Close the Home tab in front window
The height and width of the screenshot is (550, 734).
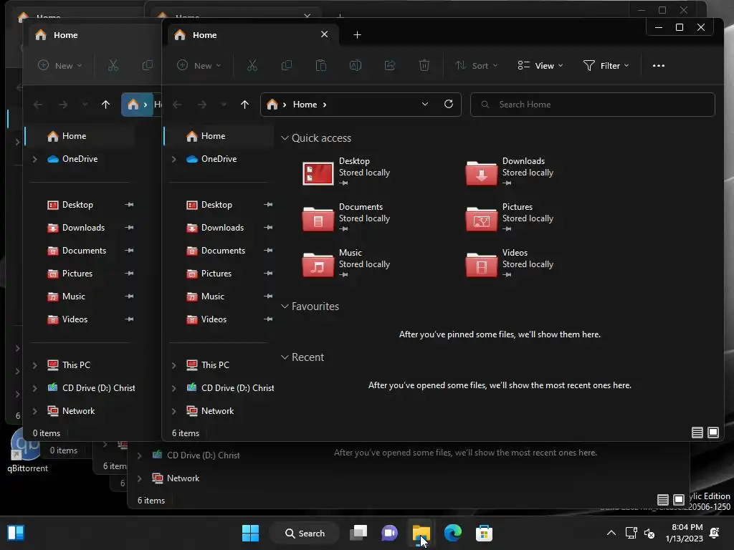pyautogui.click(x=325, y=34)
